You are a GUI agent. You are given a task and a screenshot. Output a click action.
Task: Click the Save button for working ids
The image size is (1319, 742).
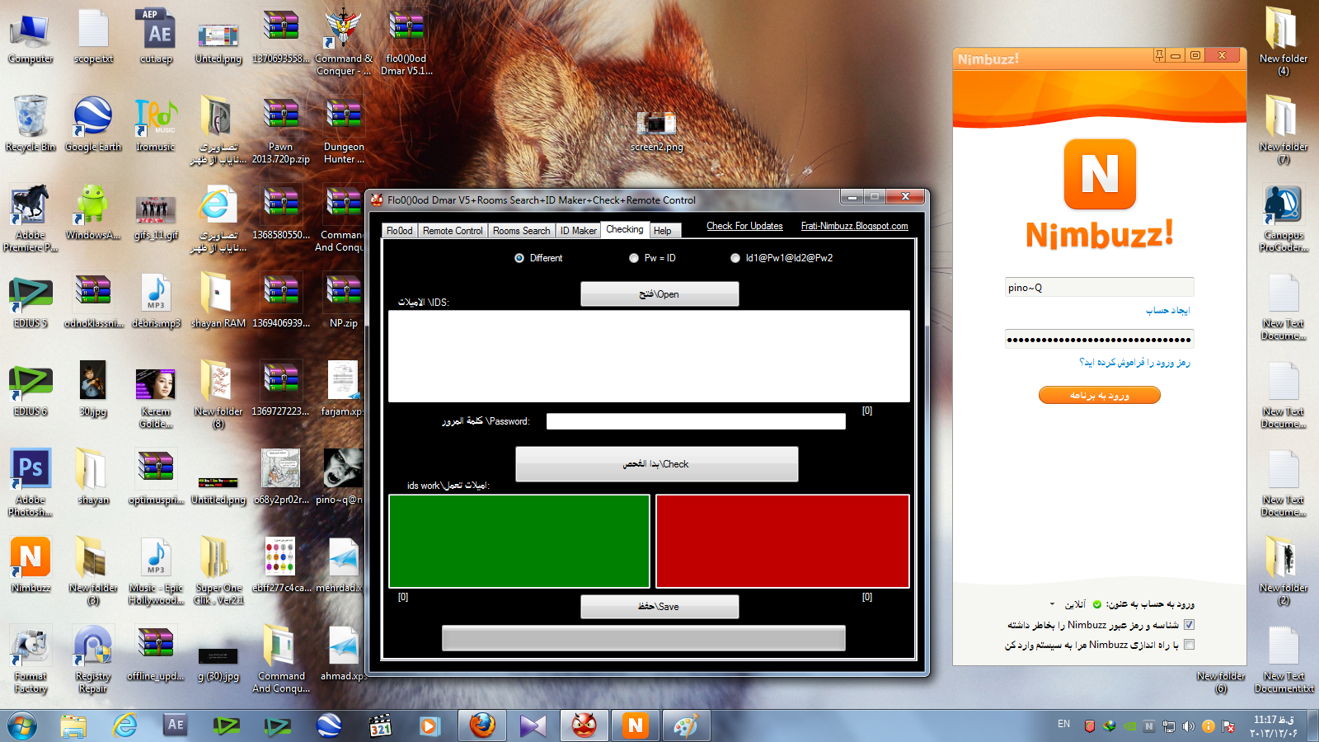659,607
